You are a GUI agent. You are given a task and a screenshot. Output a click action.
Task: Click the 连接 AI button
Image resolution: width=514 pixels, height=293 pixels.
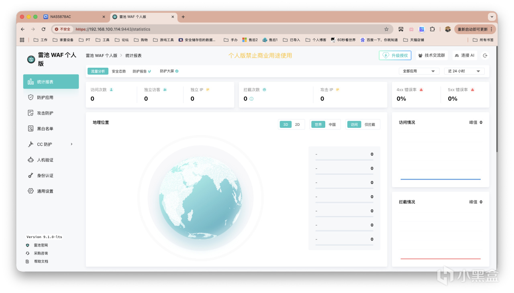point(465,55)
